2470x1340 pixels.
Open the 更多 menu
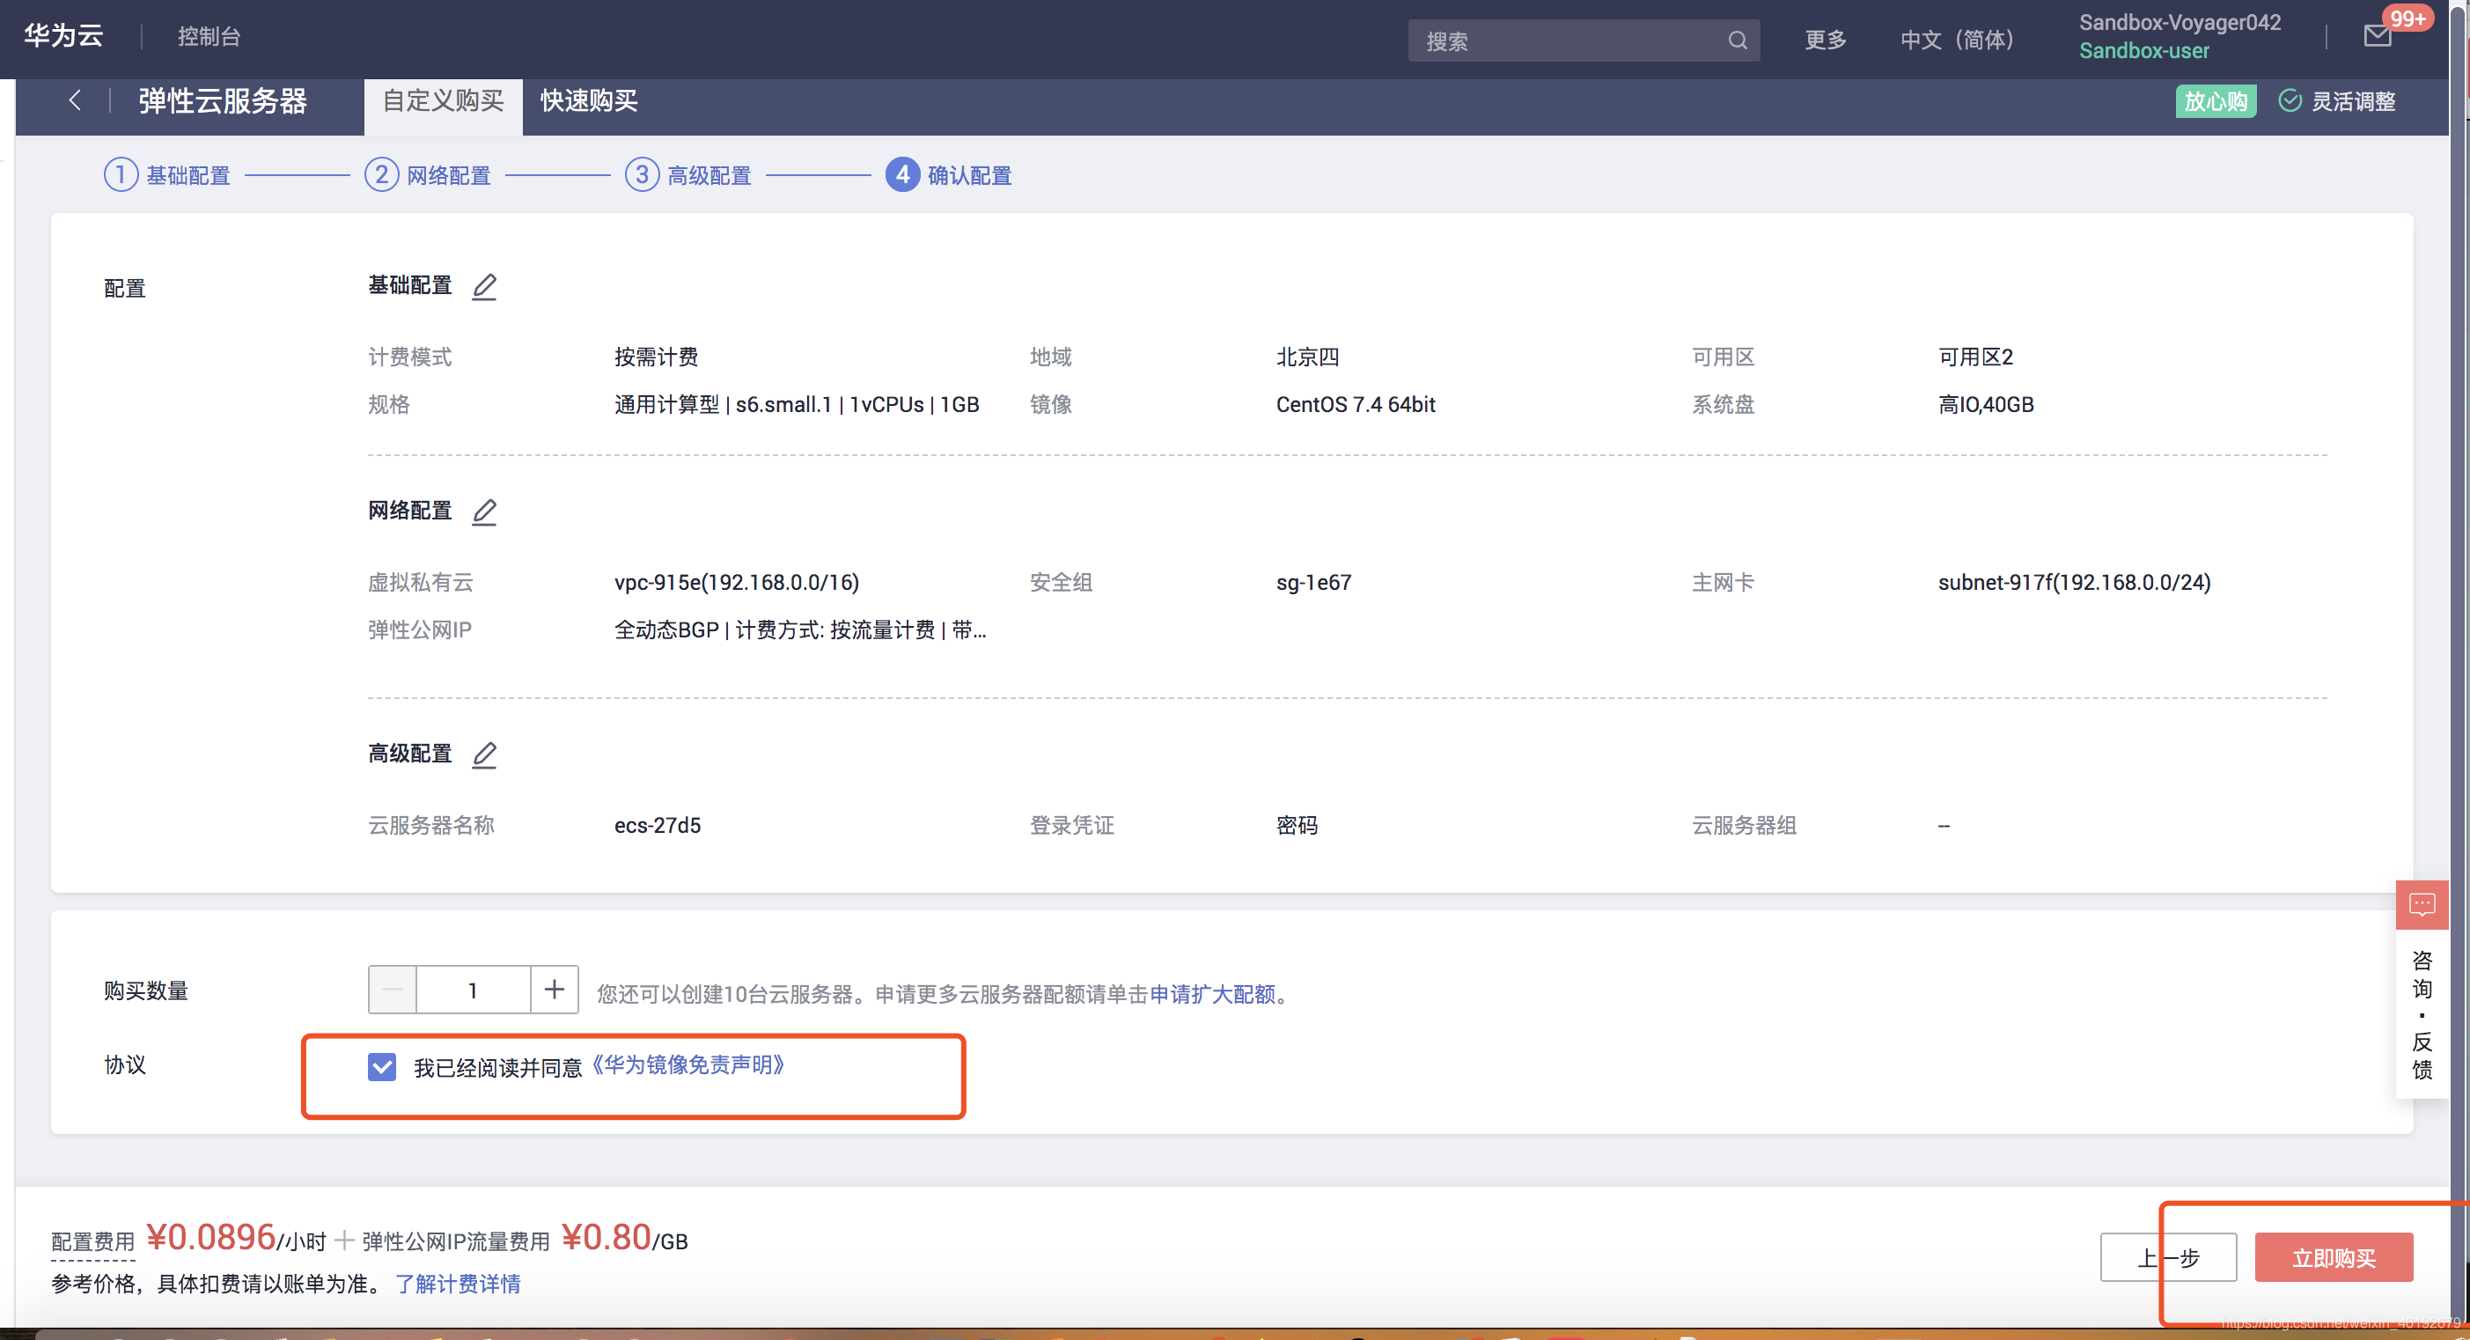[x=1826, y=40]
